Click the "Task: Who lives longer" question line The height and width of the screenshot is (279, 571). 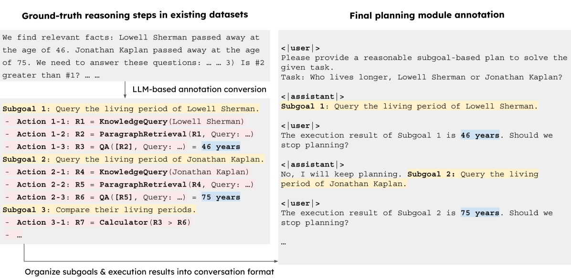pyautogui.click(x=422, y=77)
